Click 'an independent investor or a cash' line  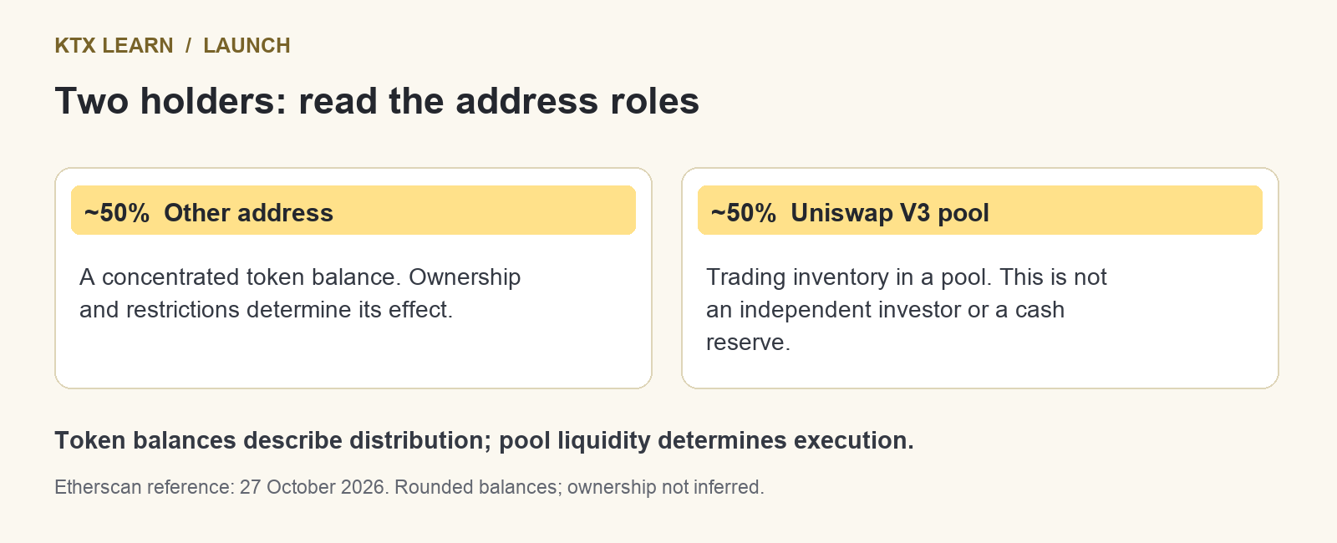click(886, 310)
